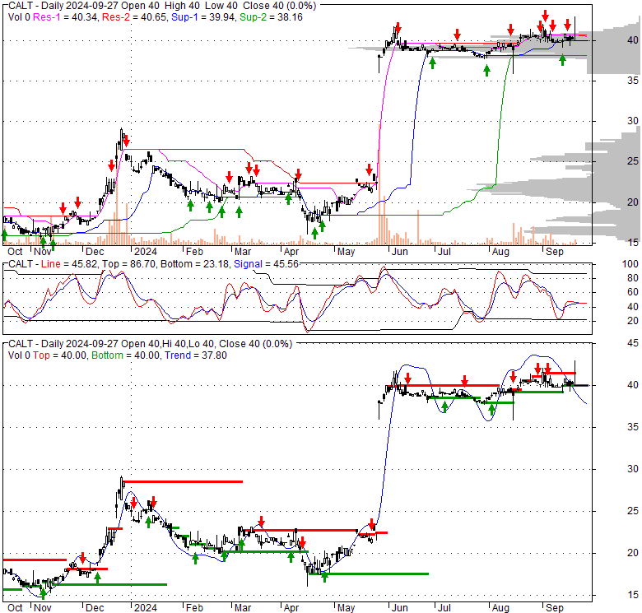Click Dec on the top chart time axis
The image size is (642, 613).
tap(95, 252)
